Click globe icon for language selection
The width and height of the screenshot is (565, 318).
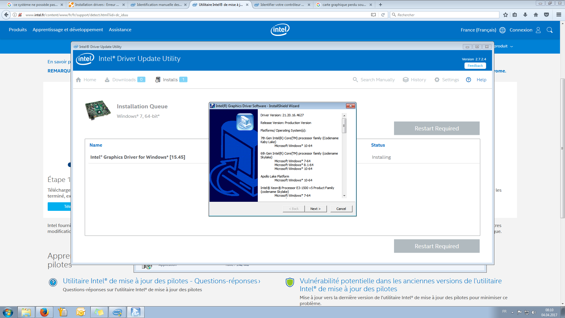coord(503,30)
